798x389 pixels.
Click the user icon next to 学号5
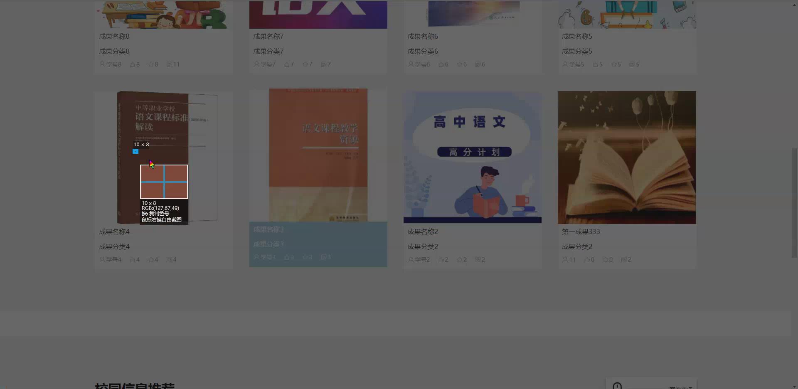564,64
